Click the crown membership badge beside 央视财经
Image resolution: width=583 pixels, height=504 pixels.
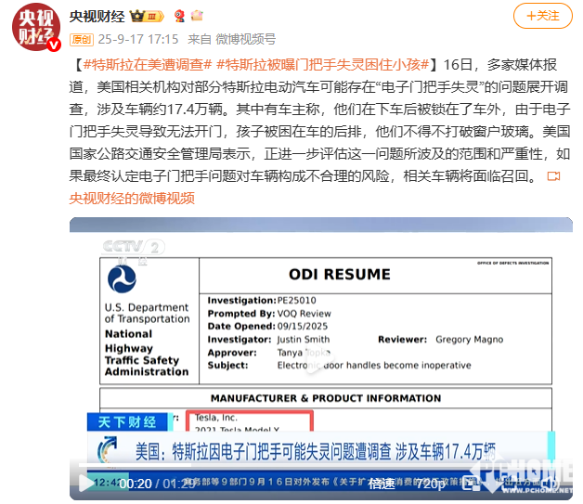tap(139, 16)
